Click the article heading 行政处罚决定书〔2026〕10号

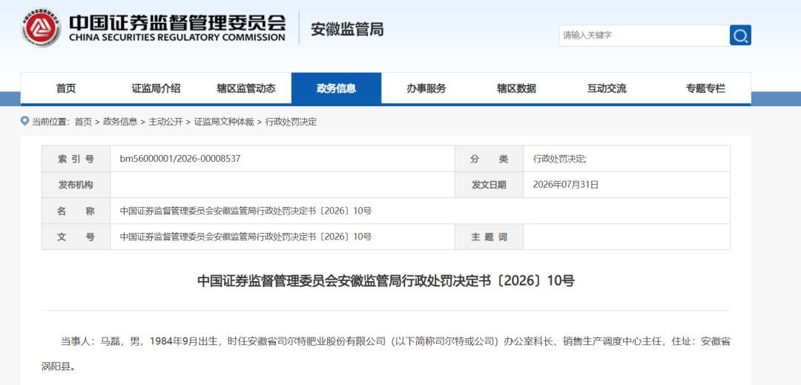click(x=386, y=281)
